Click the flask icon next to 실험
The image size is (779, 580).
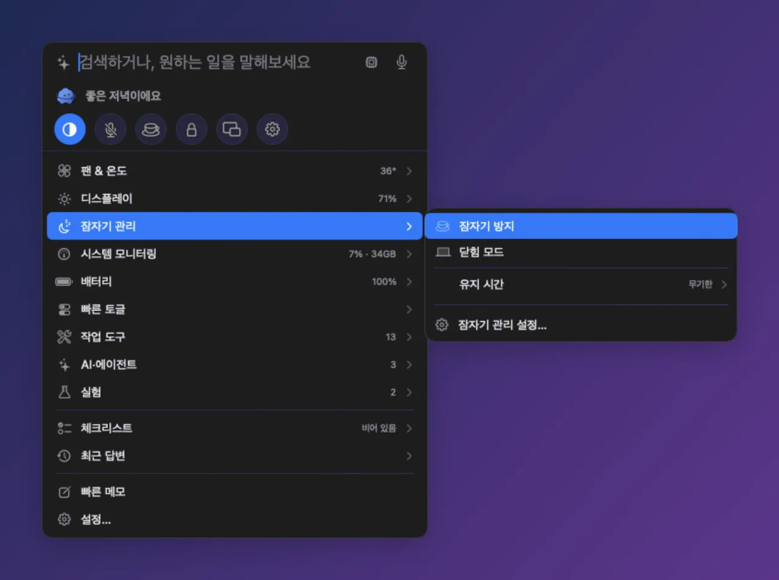click(64, 392)
